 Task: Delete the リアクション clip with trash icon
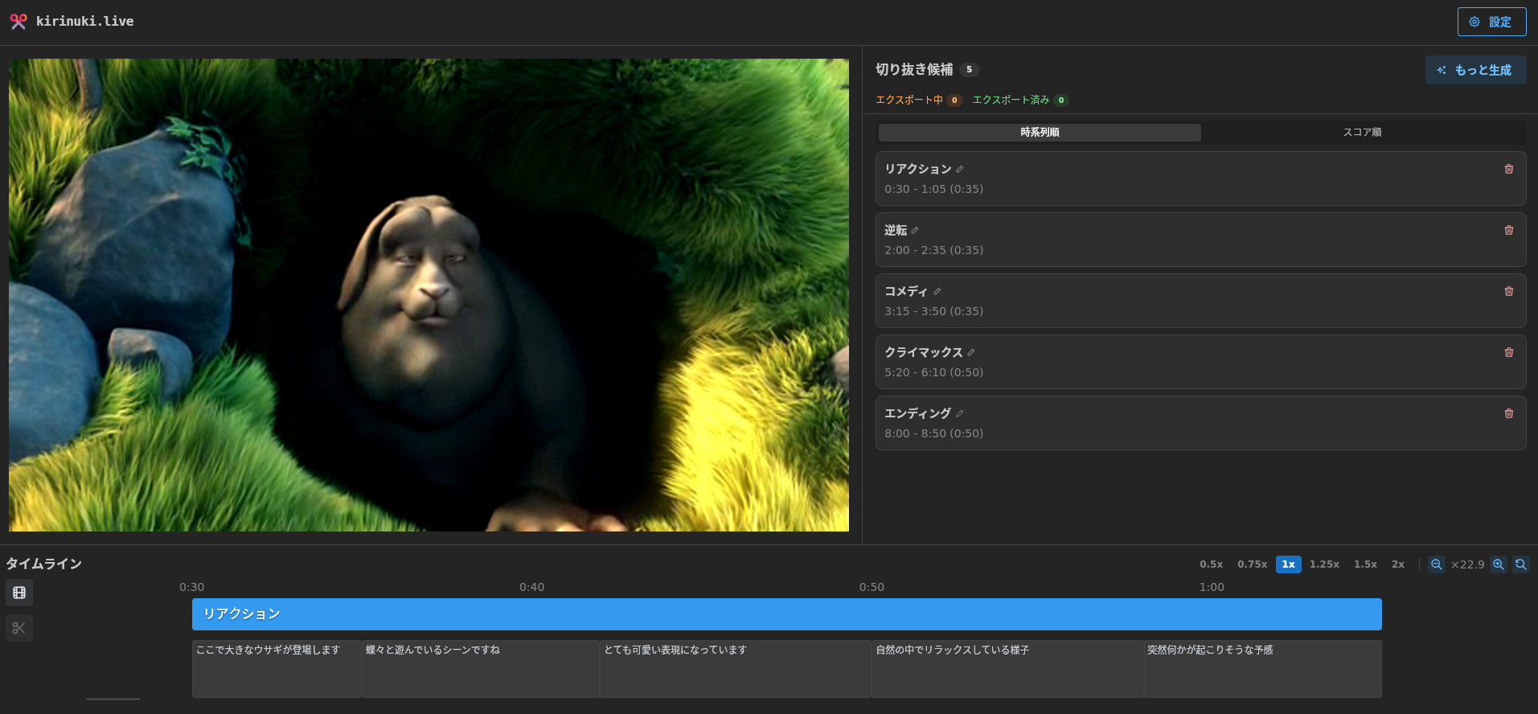click(1509, 169)
